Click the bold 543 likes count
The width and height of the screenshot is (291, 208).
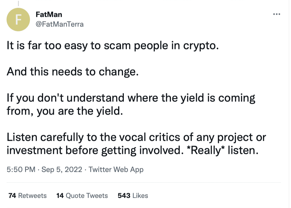[124, 195]
